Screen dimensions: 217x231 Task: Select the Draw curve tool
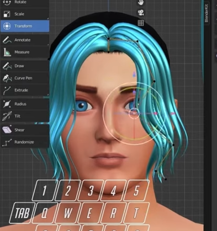click(x=25, y=66)
